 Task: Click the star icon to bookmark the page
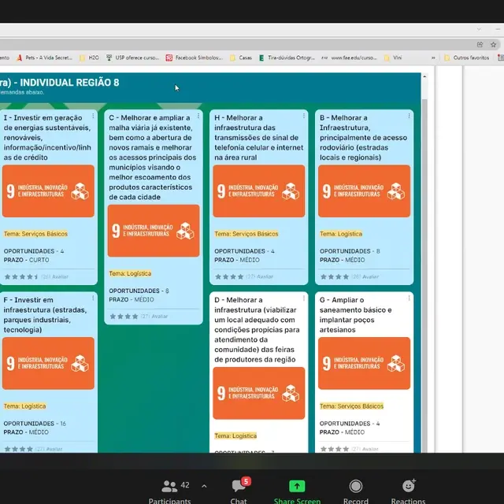pos(491,44)
